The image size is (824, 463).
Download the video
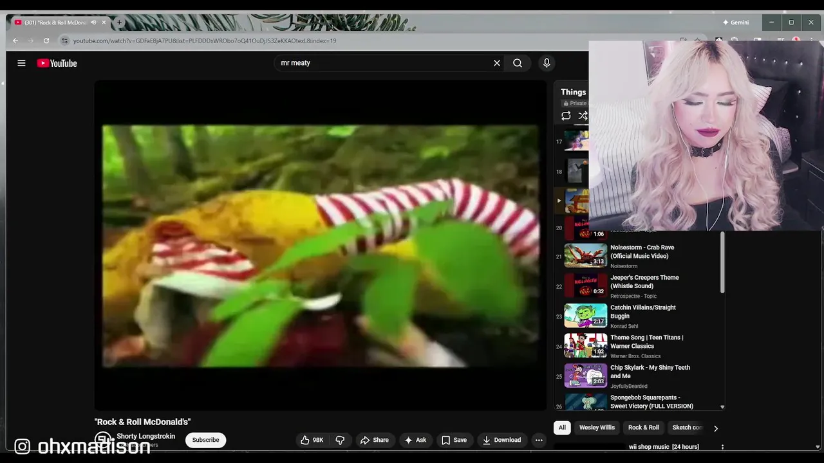pos(501,440)
